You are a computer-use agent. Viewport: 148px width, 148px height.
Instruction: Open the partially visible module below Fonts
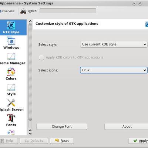tap(11, 132)
